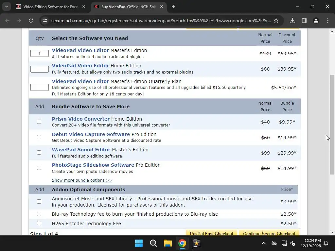The image size is (335, 251).
Task: Click the page vertical scrollbar thumb
Action: [332, 125]
